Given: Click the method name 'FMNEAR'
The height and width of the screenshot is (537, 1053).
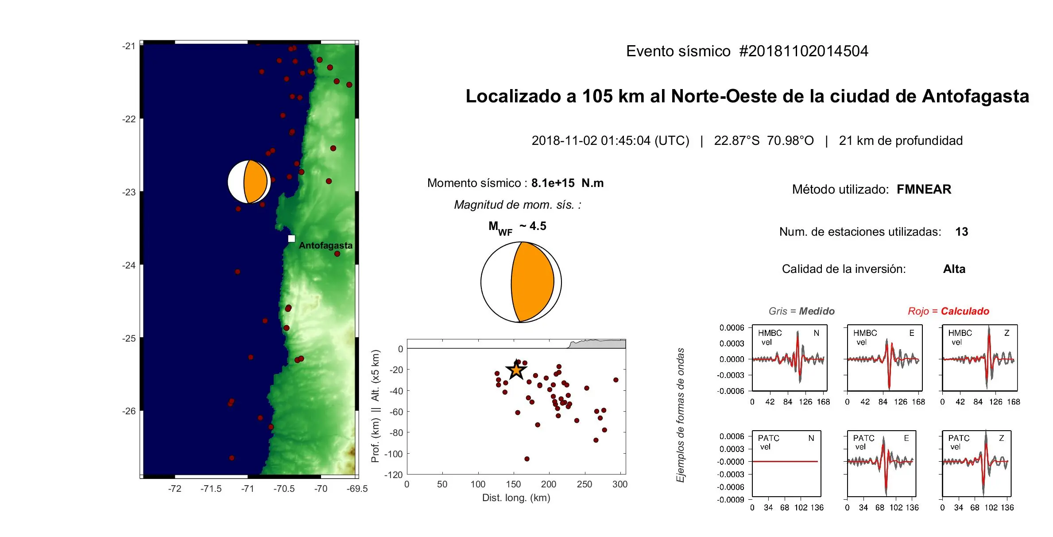Looking at the screenshot, I should click(x=924, y=189).
